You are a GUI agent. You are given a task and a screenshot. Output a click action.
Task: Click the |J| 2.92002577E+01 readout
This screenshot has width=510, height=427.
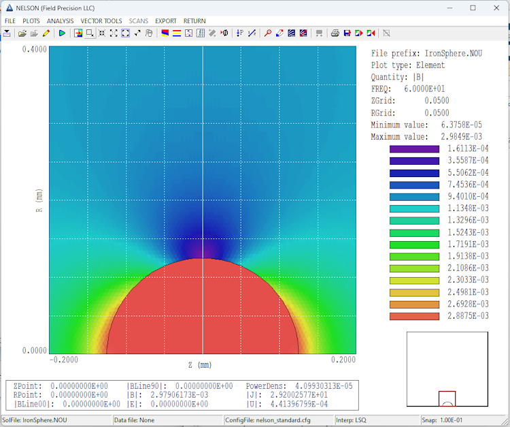point(286,395)
